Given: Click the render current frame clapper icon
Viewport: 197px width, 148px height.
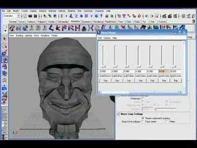Looking at the screenshot, I should [164, 16].
